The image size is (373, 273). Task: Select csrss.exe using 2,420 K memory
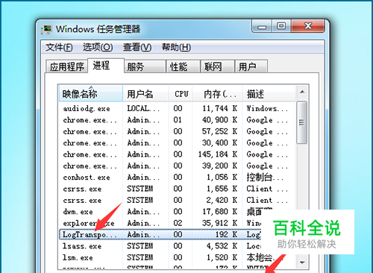click(178, 200)
